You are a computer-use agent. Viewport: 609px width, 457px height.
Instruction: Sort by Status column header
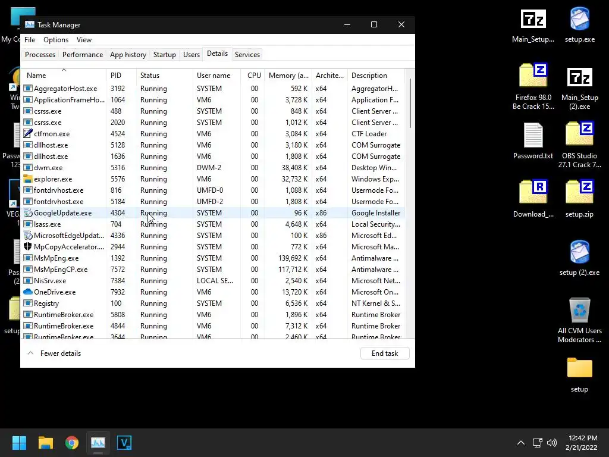pos(164,76)
